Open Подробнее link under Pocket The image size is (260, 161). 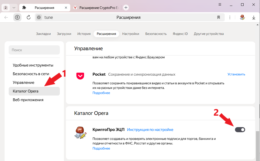[101, 93]
